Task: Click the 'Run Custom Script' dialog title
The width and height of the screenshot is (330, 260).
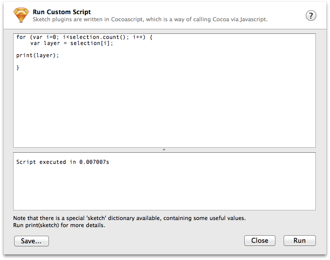Action: [x=62, y=12]
